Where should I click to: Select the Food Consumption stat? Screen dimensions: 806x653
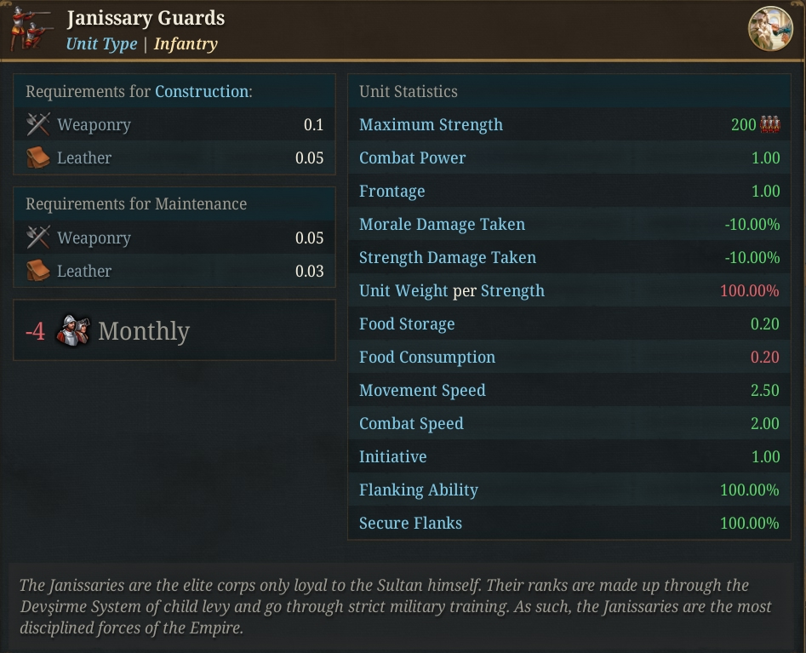569,357
